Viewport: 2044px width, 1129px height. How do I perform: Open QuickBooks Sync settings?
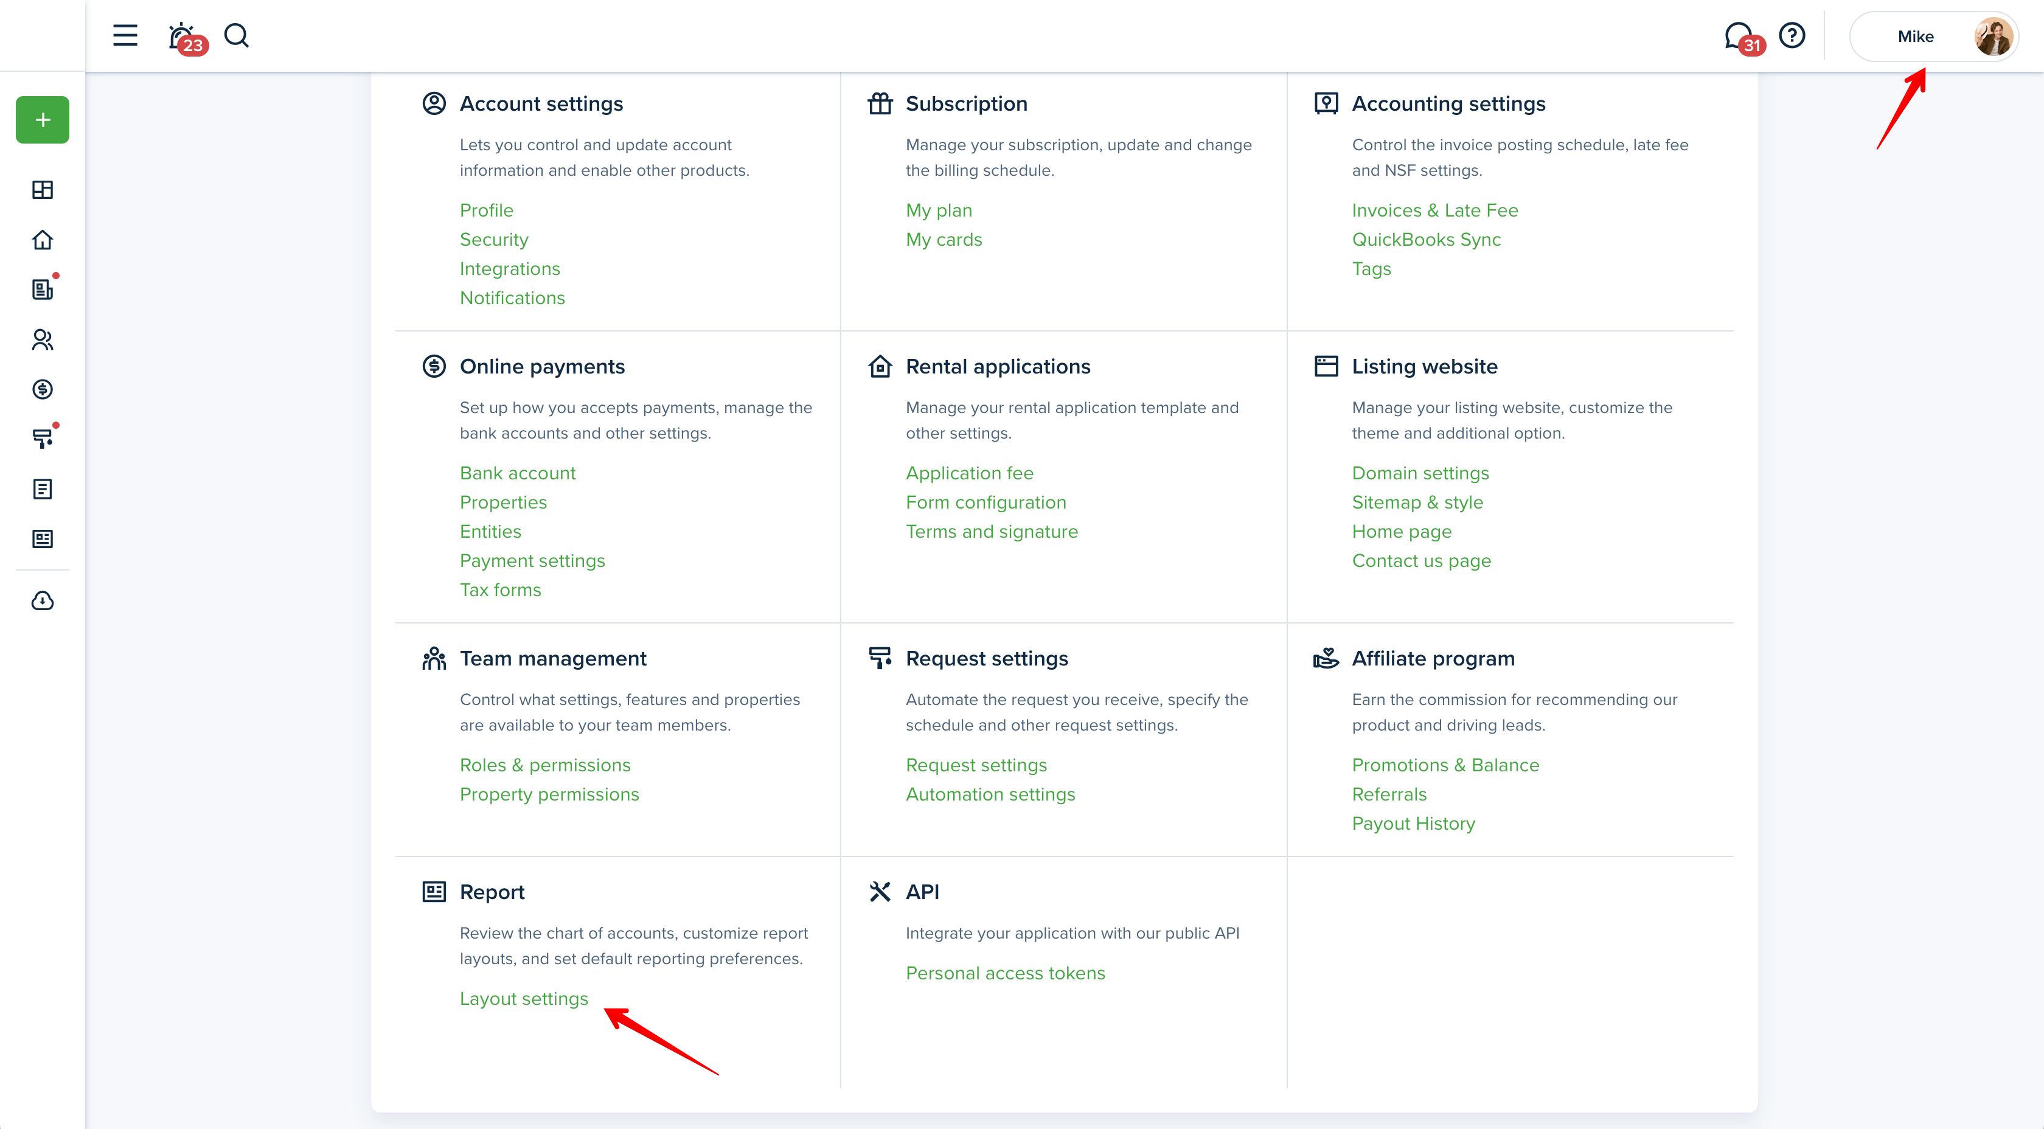[x=1426, y=240]
